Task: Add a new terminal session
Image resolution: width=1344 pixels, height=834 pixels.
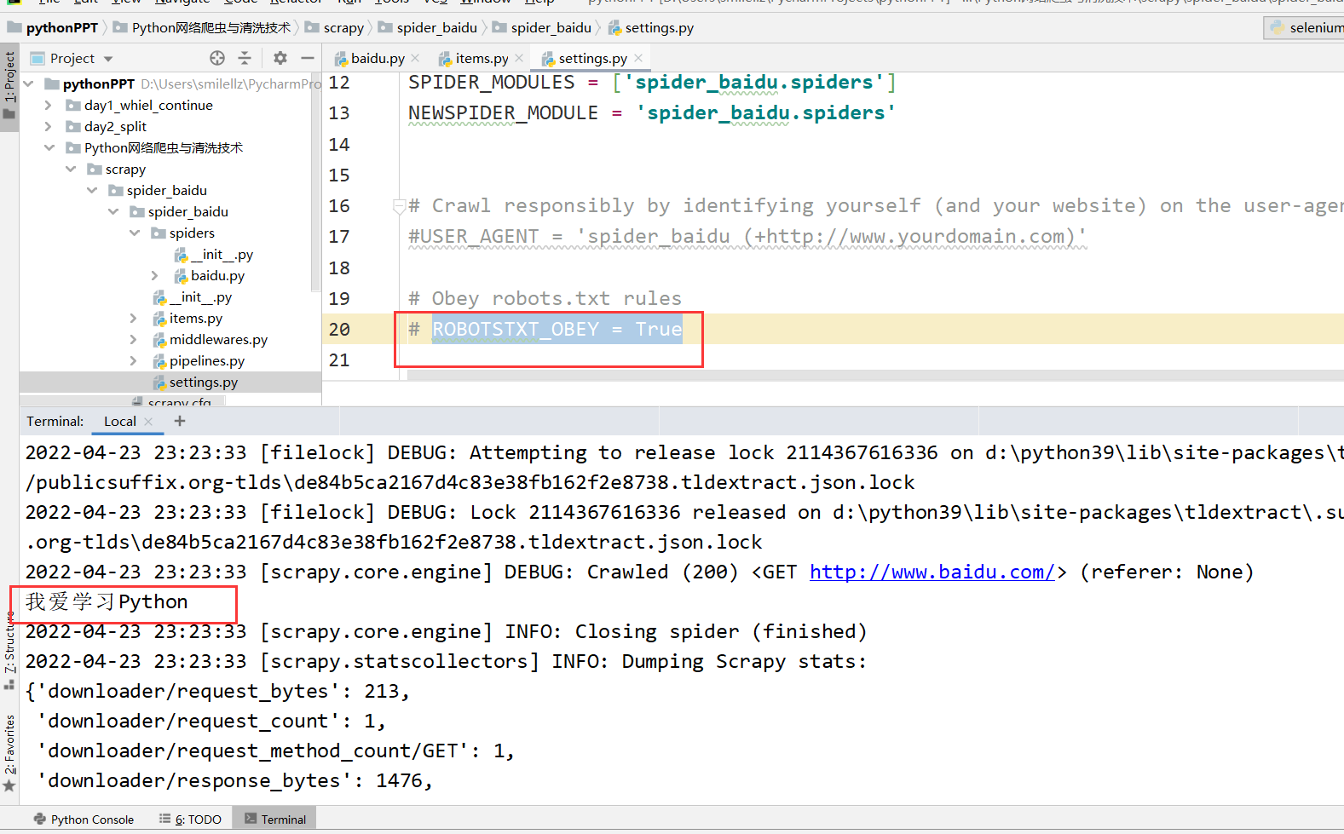Action: pyautogui.click(x=179, y=421)
